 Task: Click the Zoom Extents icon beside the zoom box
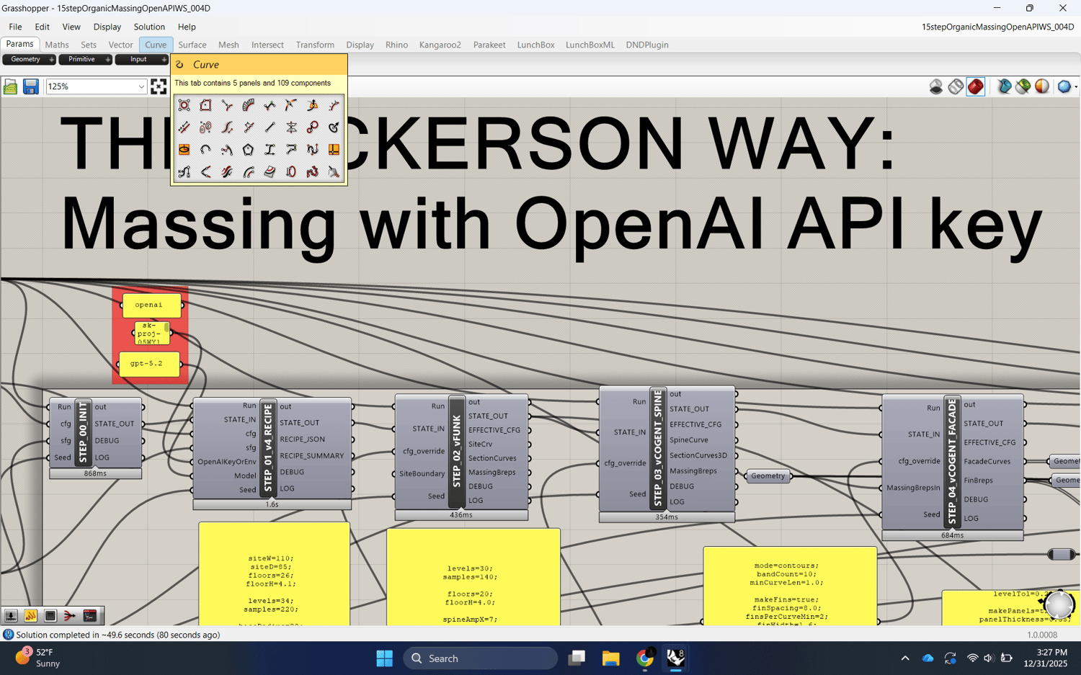click(x=159, y=86)
